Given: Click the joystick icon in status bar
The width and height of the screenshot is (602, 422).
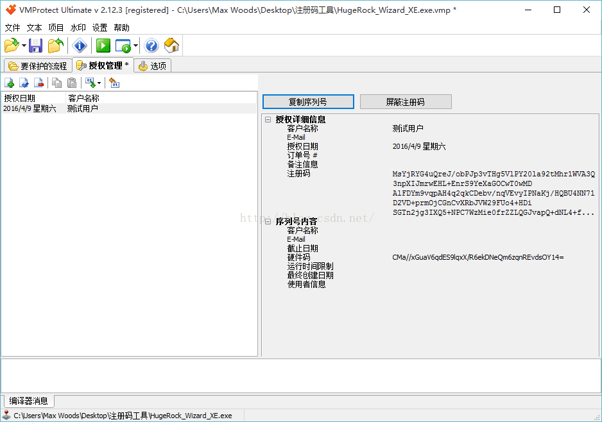Looking at the screenshot, I should click(6, 416).
